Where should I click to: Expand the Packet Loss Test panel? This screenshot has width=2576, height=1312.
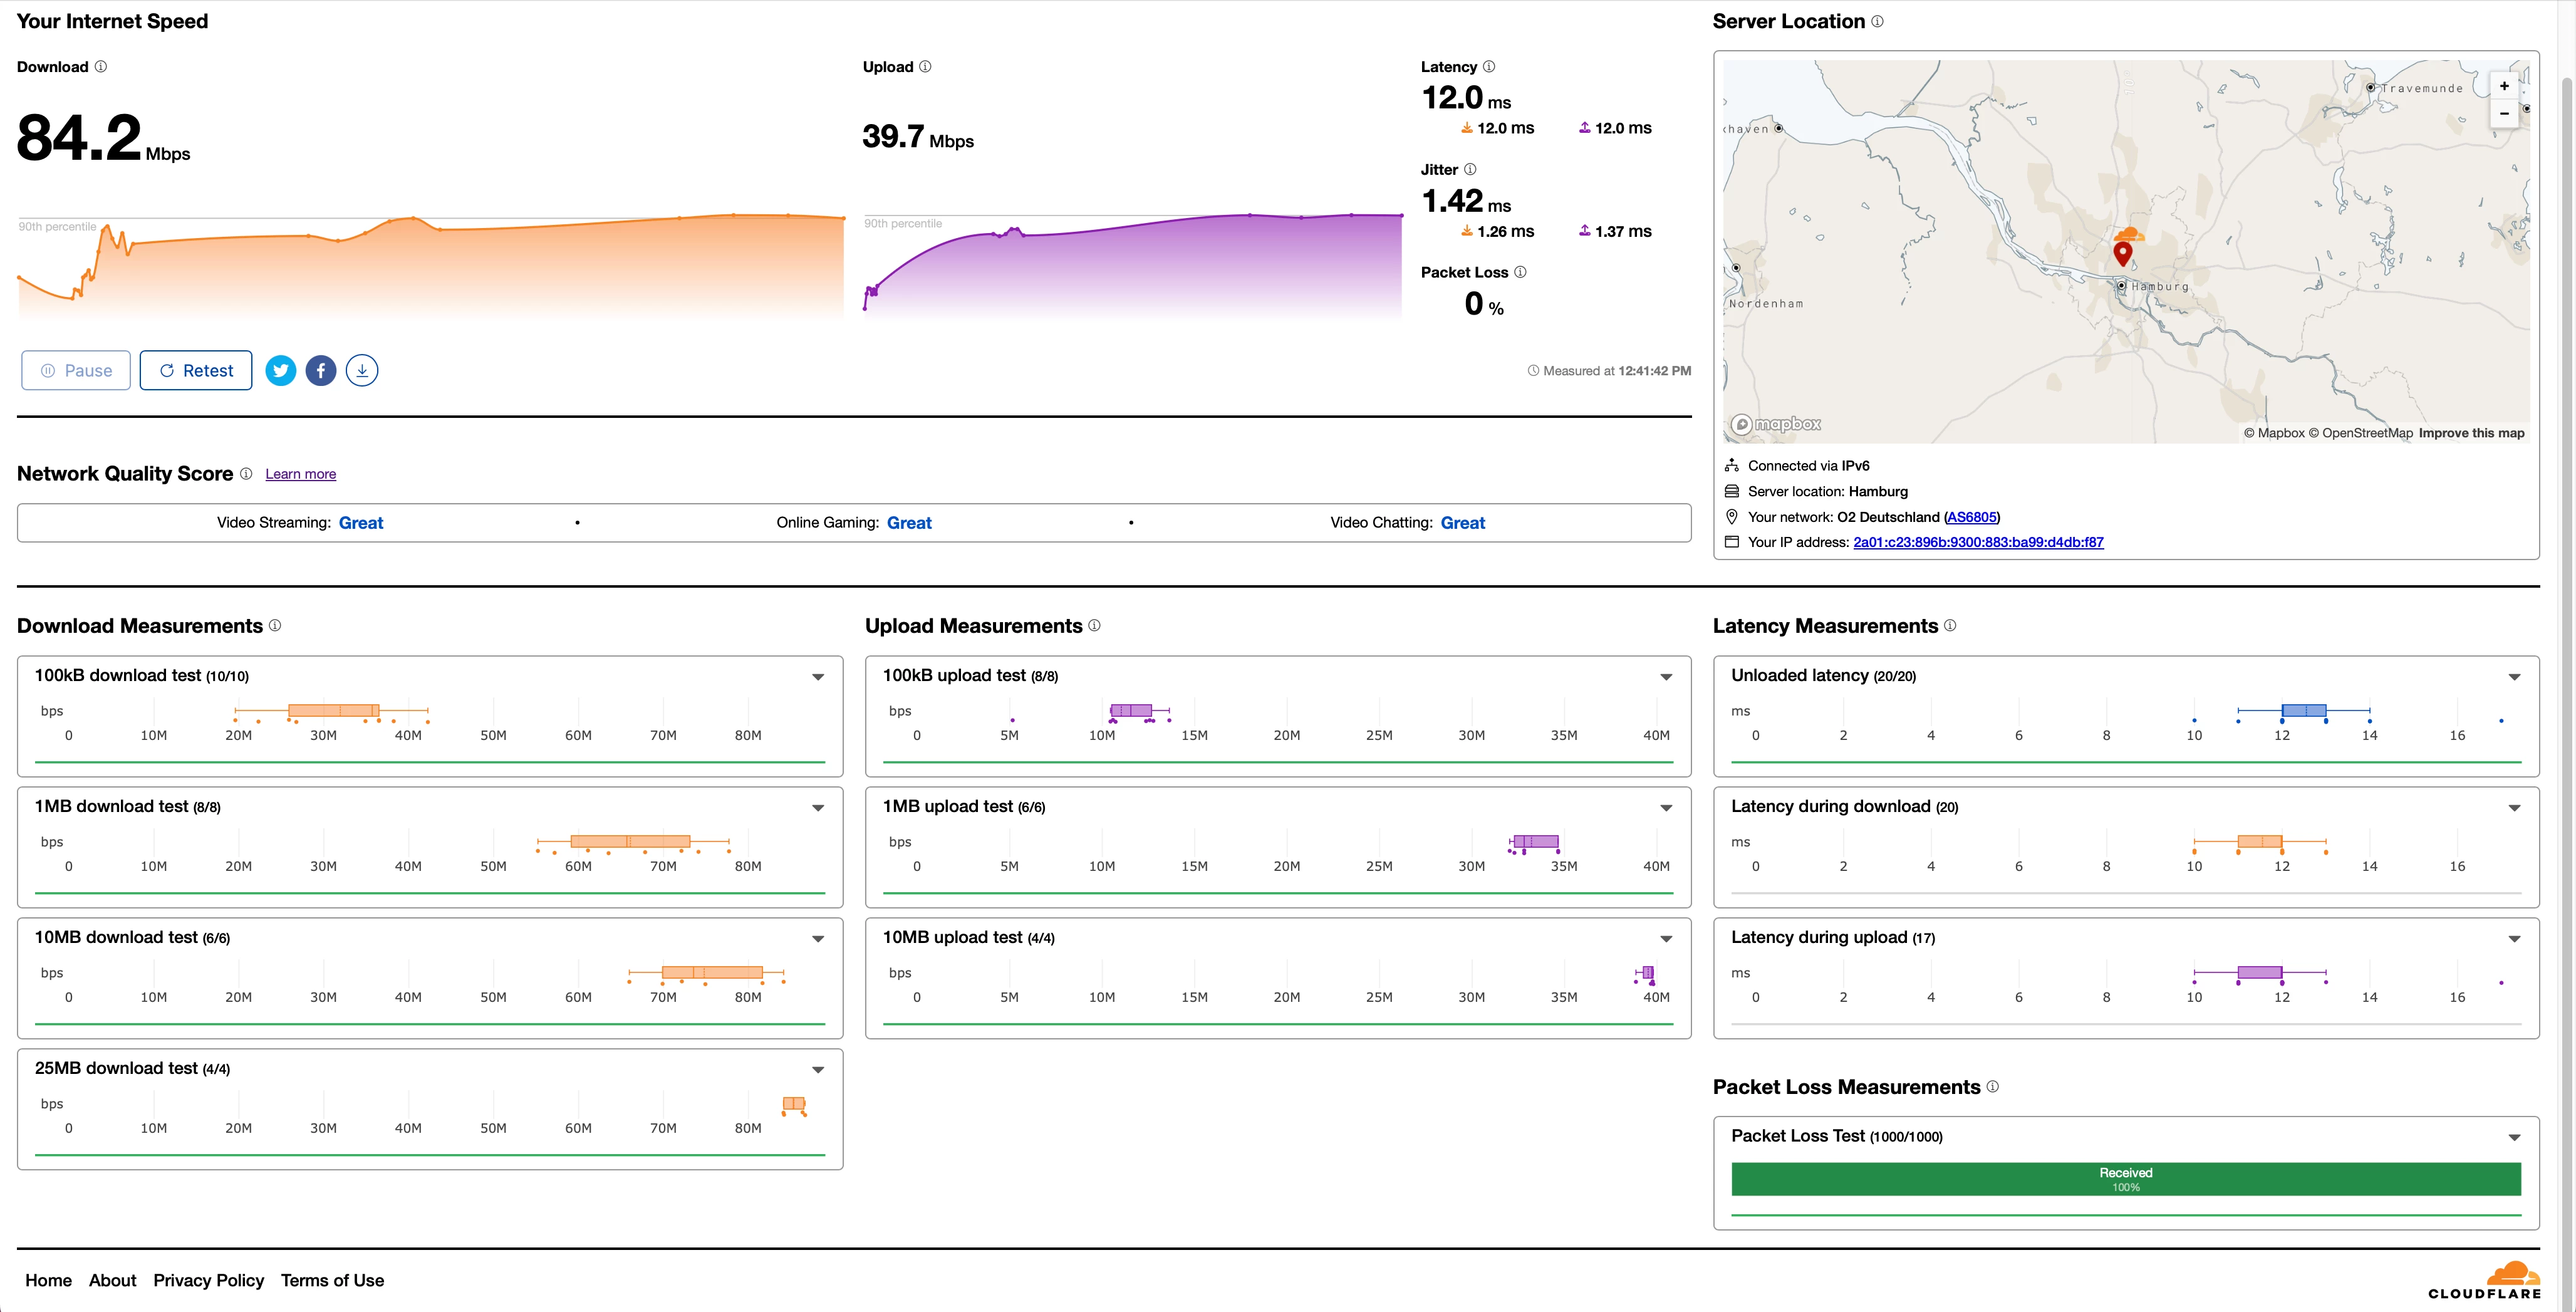[2514, 1137]
